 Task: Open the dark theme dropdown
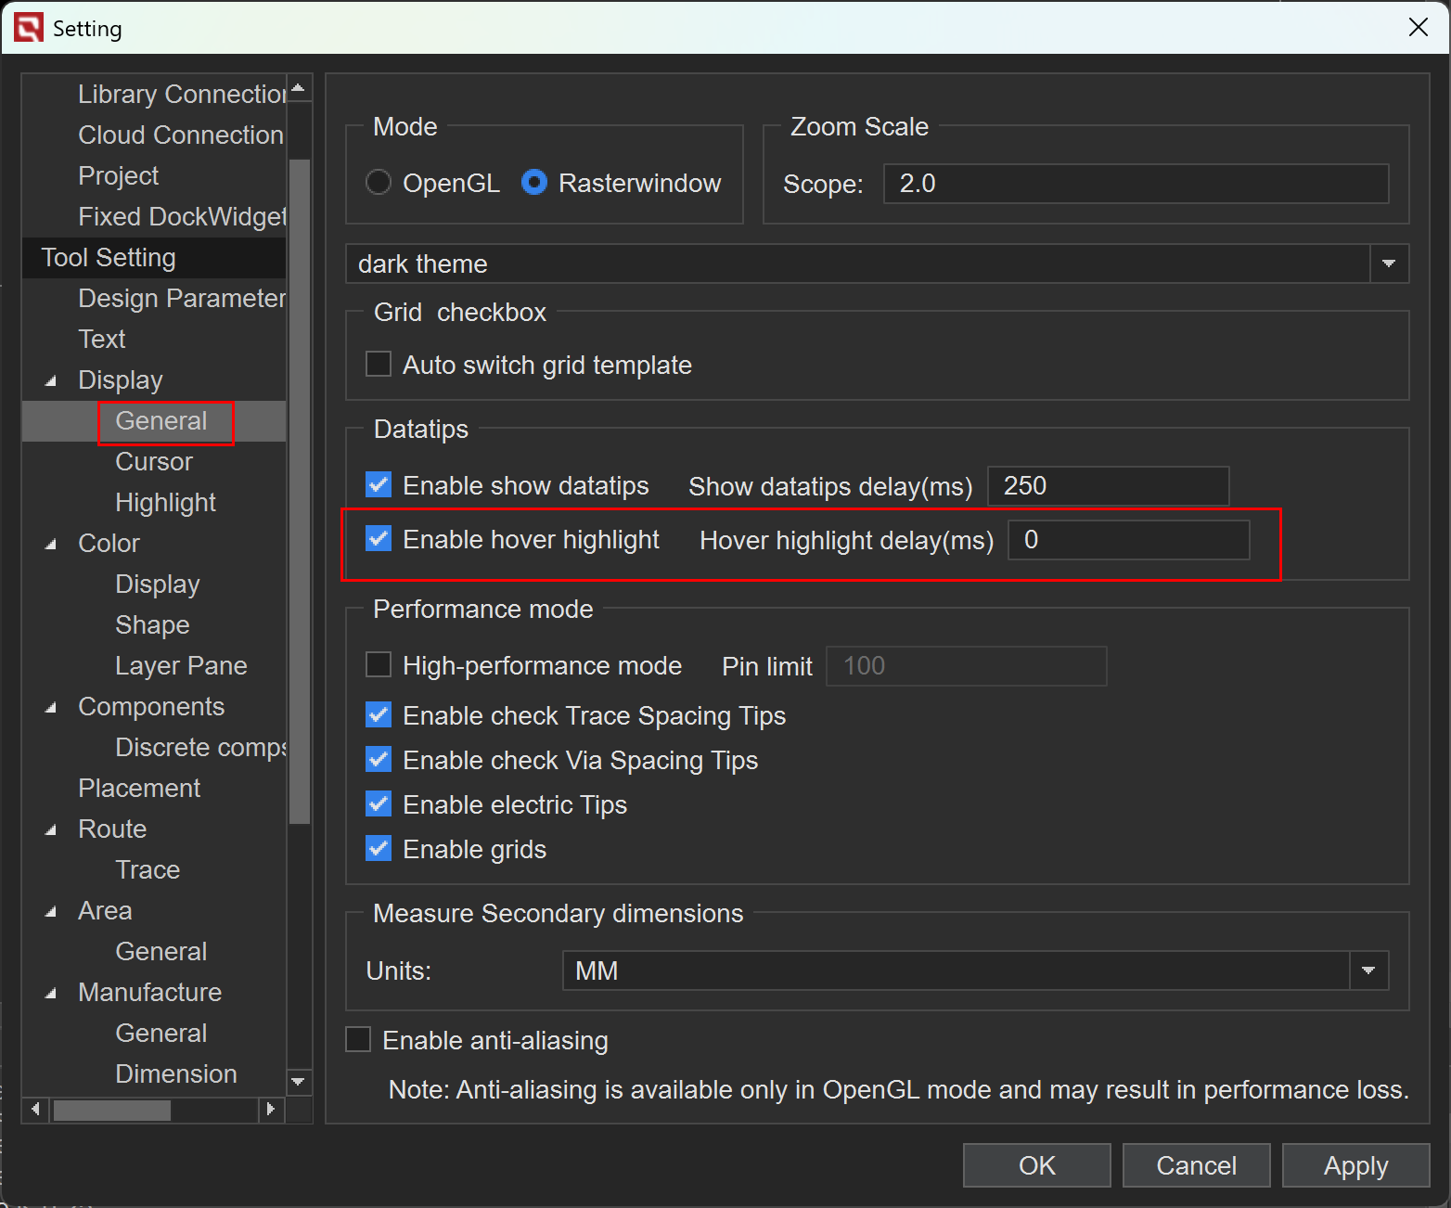(x=1388, y=263)
